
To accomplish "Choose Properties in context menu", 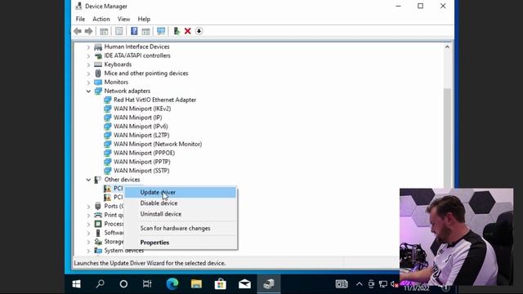I will point(181,243).
